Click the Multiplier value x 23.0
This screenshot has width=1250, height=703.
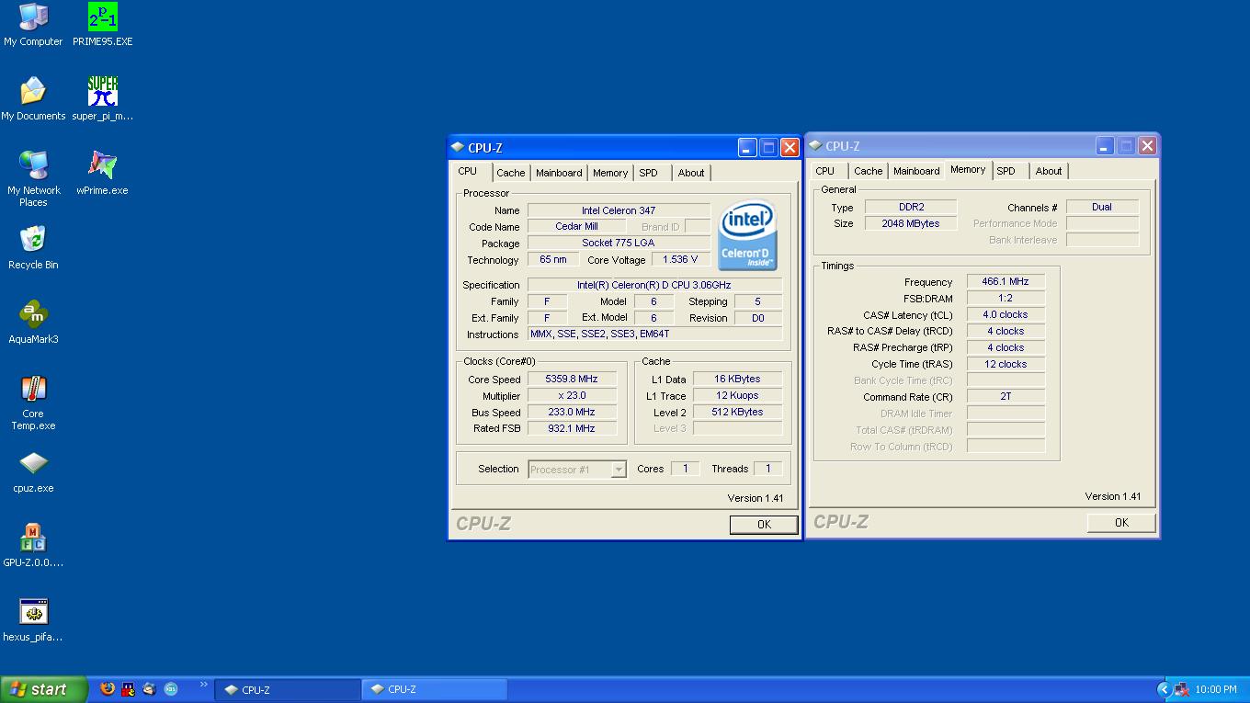coord(572,395)
